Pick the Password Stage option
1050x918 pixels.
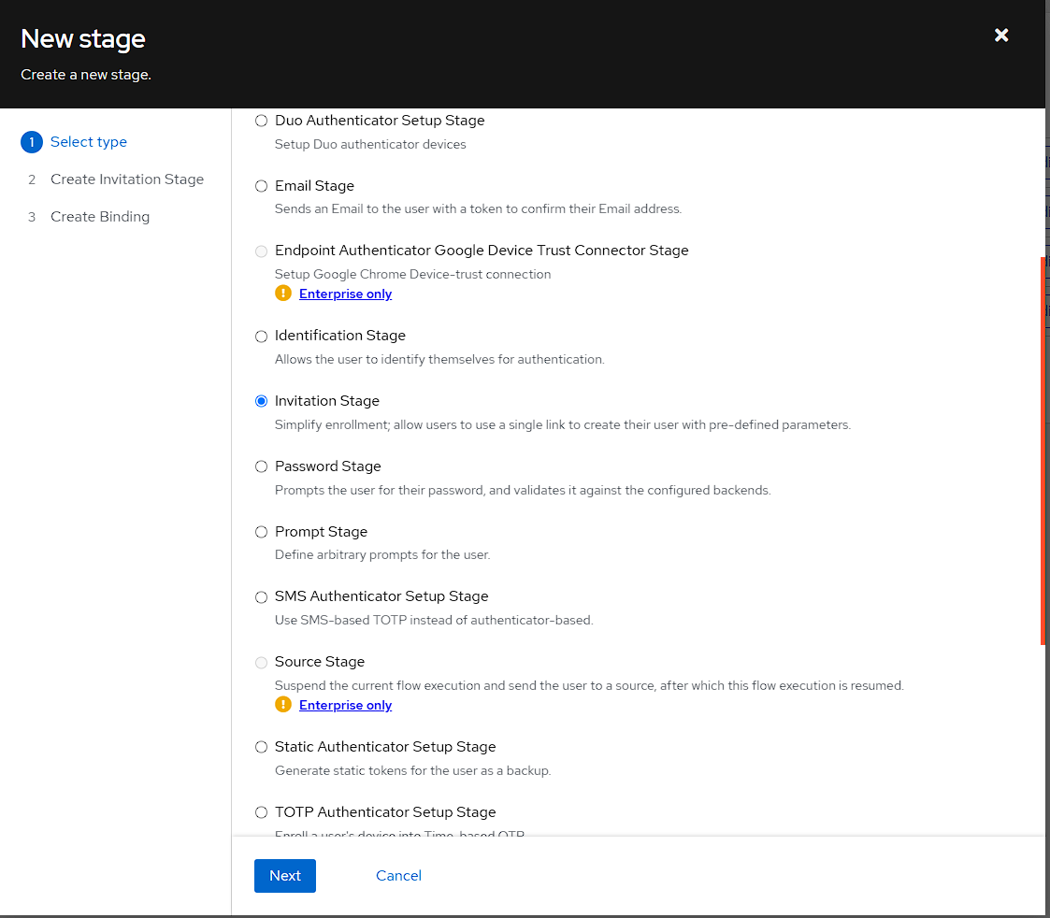(262, 466)
